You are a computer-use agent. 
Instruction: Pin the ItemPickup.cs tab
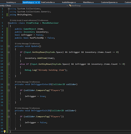36,2
